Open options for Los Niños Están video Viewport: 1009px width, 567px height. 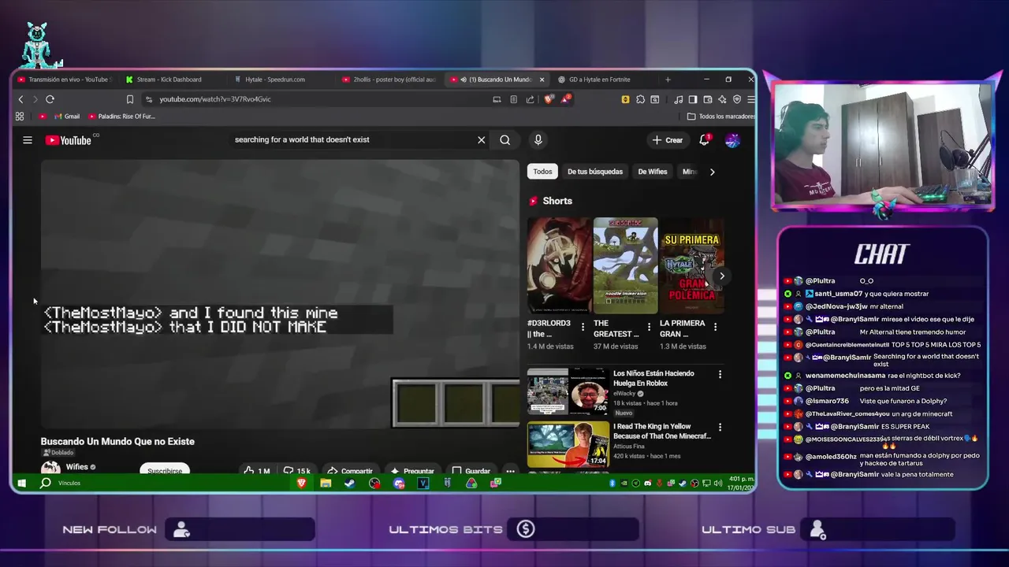tap(720, 375)
